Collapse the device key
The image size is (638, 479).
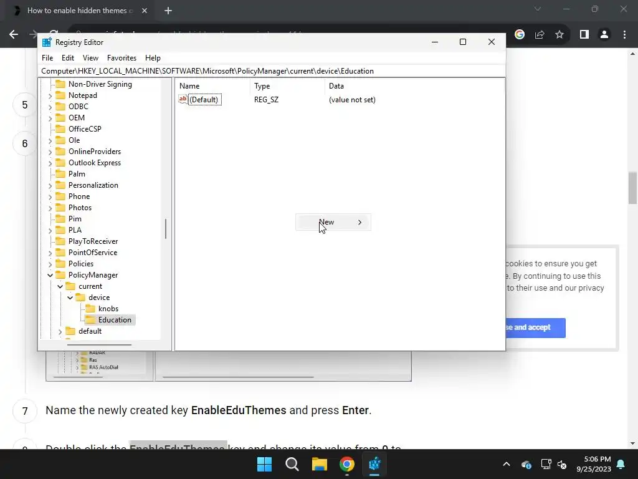(x=70, y=298)
